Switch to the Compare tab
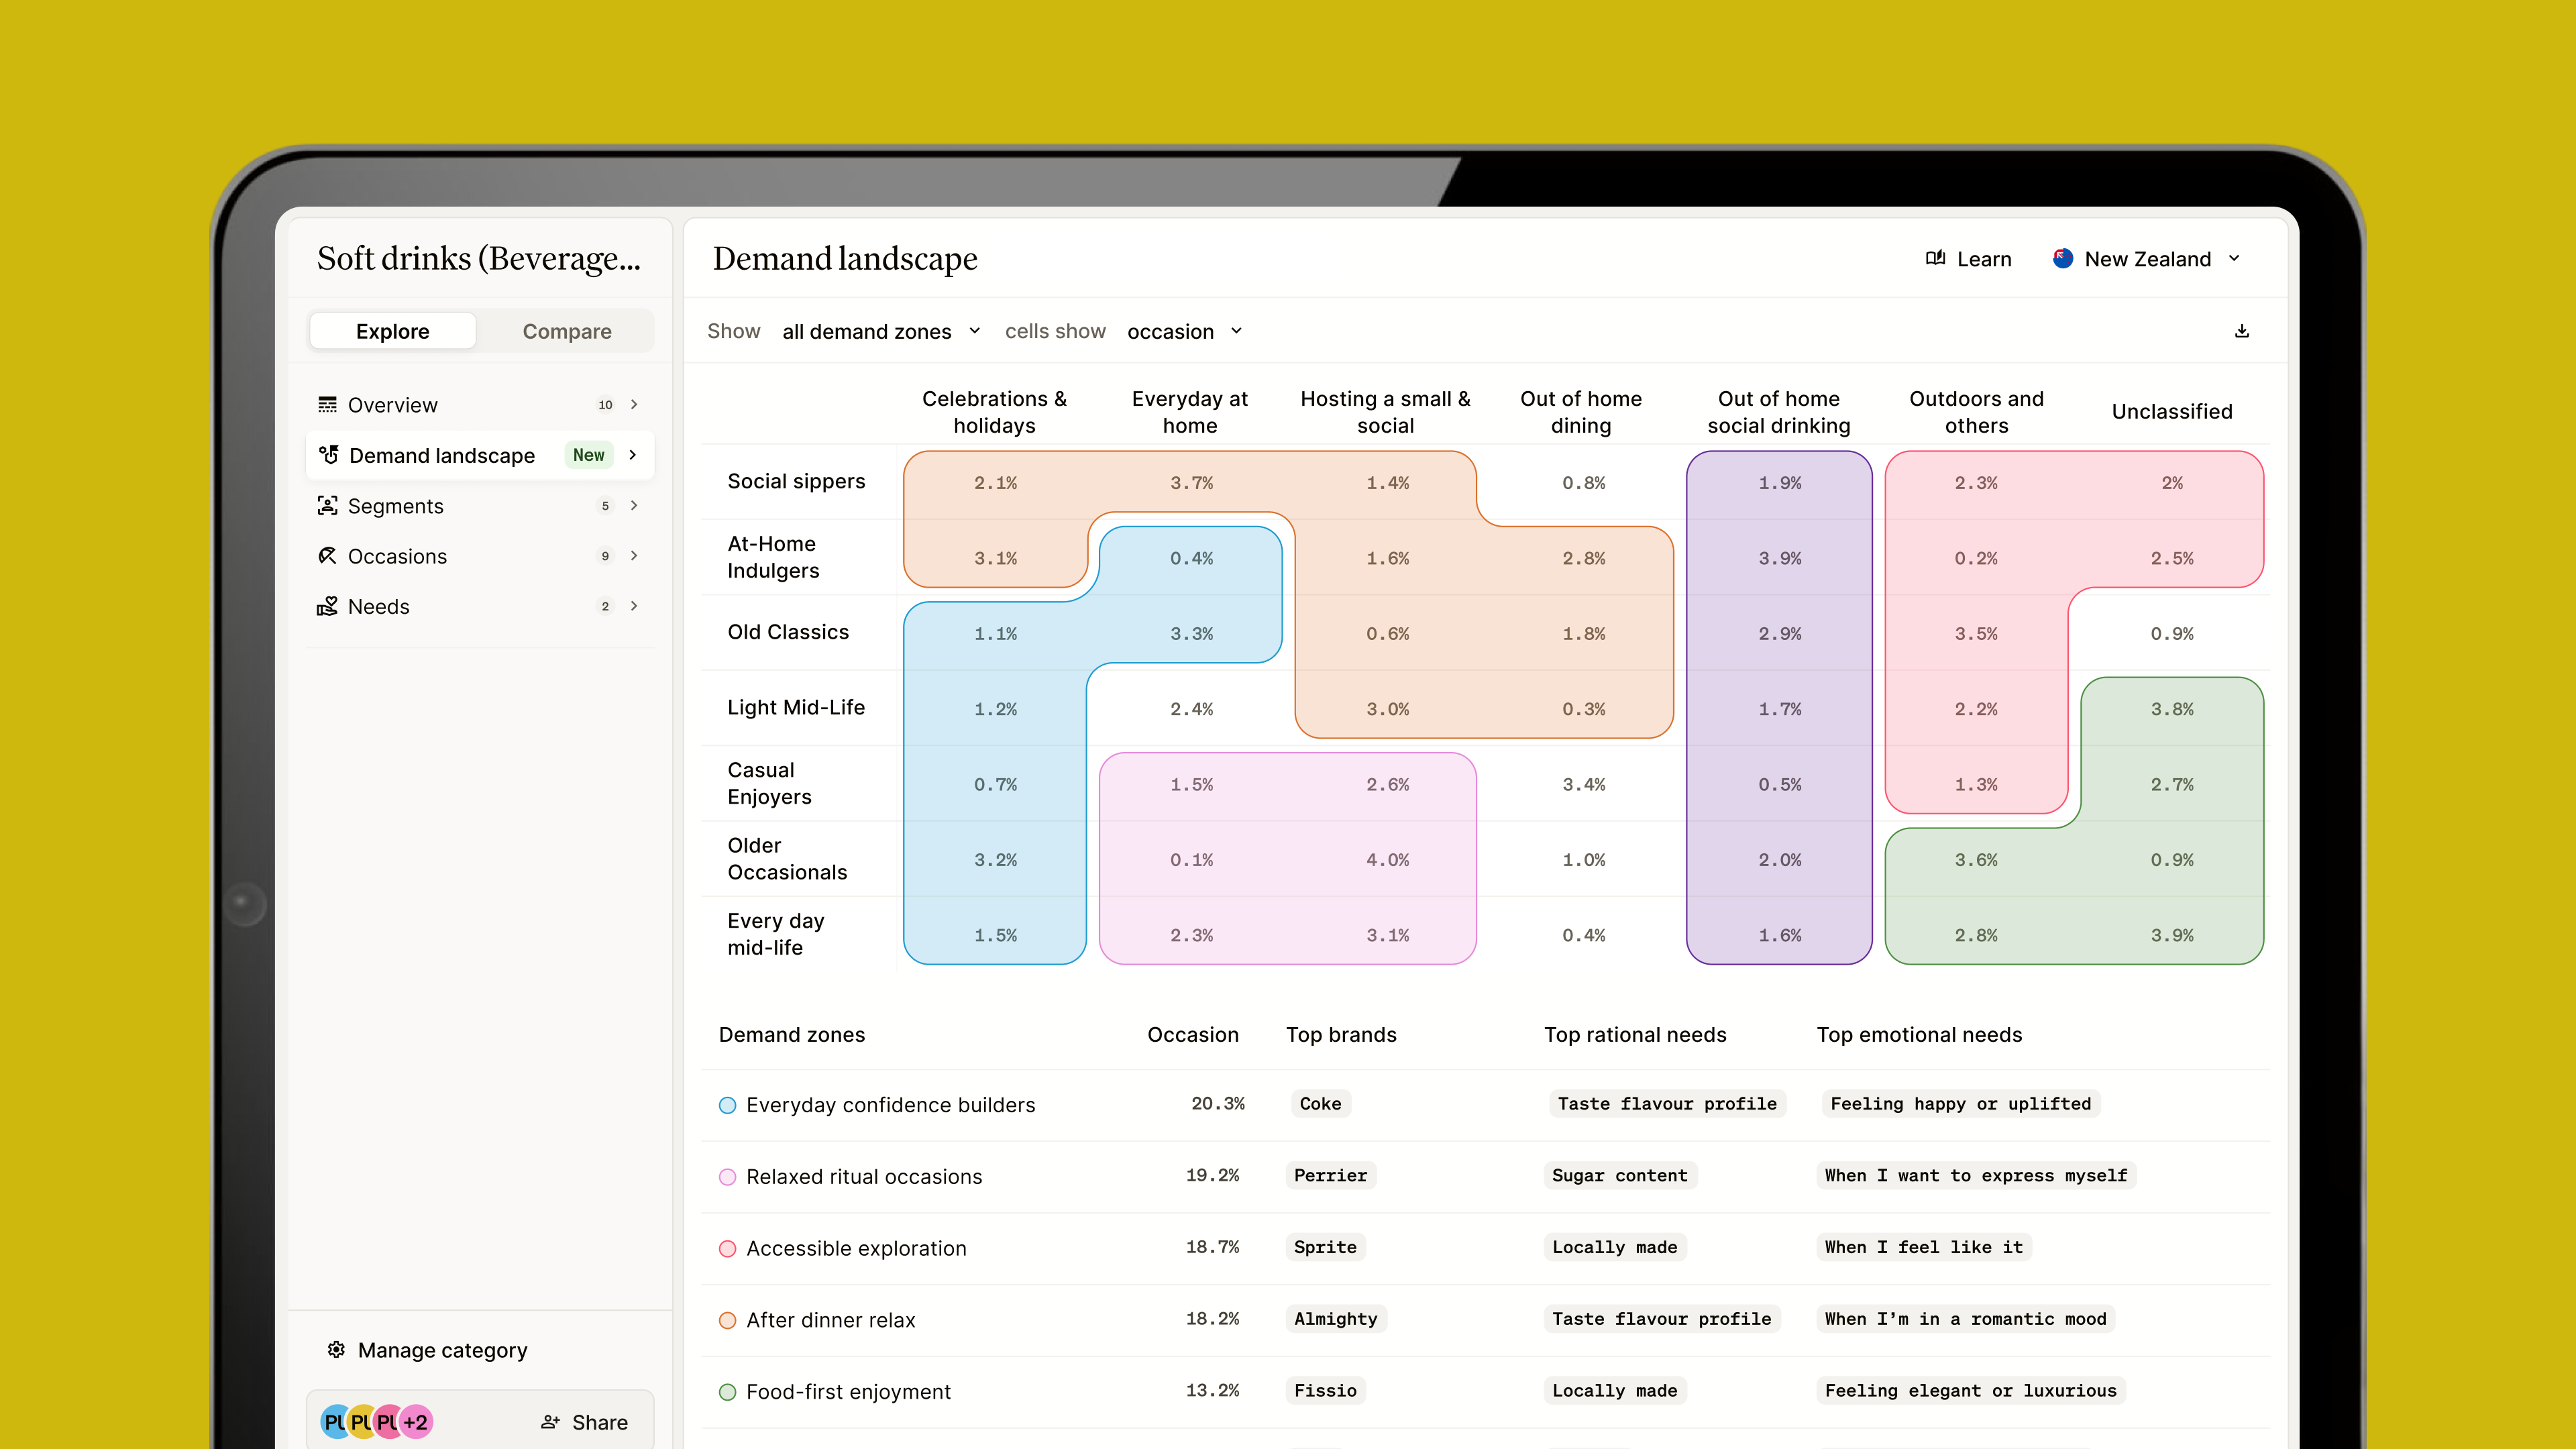 [x=567, y=332]
